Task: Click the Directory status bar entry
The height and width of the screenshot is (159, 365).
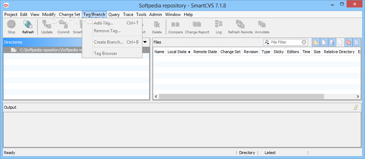Action: 247,153
